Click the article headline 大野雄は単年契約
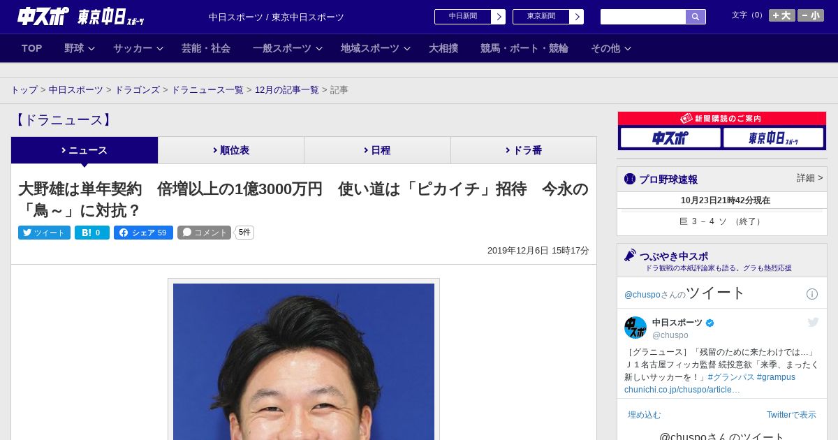838x440 pixels. pos(303,200)
